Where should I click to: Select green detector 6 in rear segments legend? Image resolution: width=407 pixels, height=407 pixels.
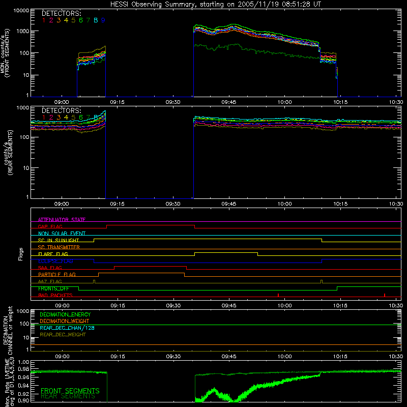tap(81, 118)
